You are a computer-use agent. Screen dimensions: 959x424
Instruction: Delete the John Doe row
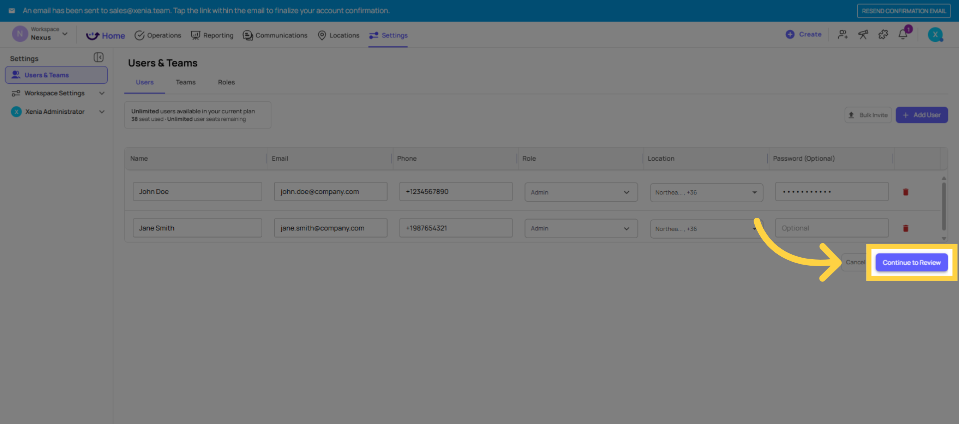[906, 192]
